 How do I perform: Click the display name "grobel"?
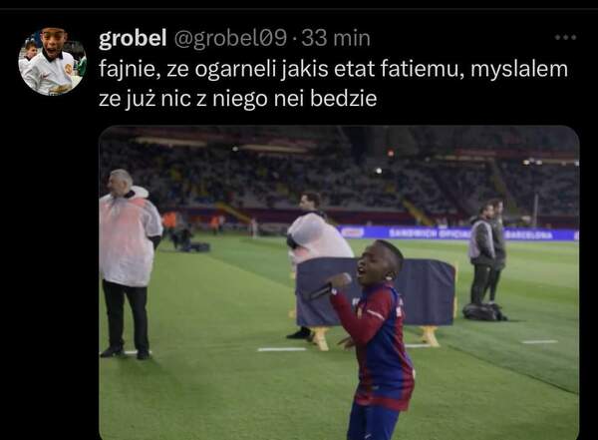(133, 39)
